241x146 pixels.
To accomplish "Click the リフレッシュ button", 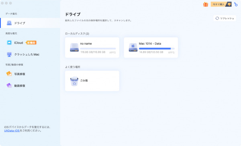I will point(225,18).
